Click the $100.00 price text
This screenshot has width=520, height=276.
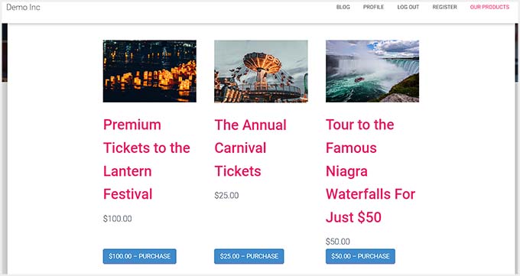tap(118, 219)
